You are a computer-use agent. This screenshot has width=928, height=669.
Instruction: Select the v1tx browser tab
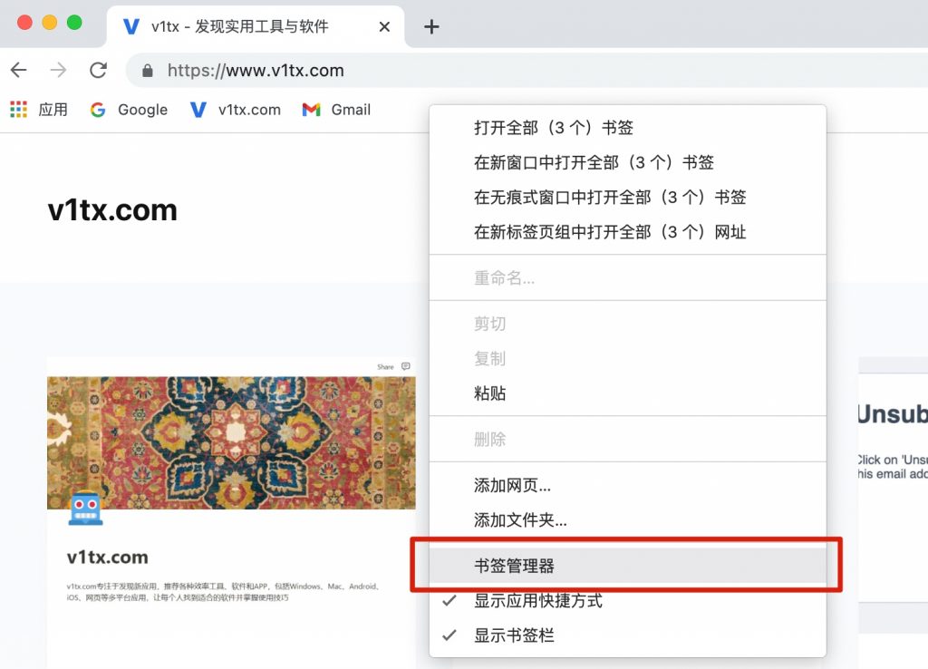click(x=255, y=26)
